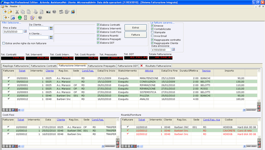
Task: Enable Estrai anche righe da non fatturare
Action: (x=4, y=43)
